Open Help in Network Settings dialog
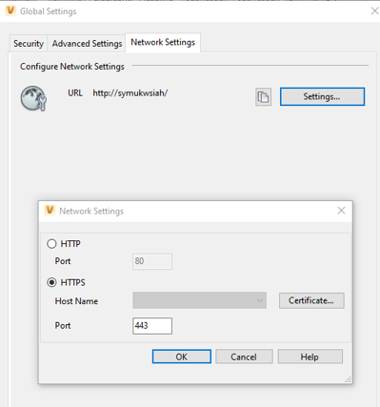This screenshot has height=407, width=380. coord(310,356)
